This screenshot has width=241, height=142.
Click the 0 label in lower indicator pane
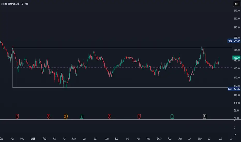pyautogui.click(x=234, y=128)
